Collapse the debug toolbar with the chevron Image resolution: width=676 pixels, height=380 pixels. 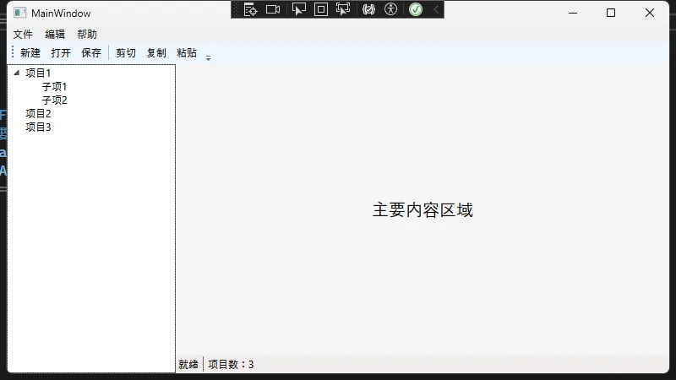point(436,9)
